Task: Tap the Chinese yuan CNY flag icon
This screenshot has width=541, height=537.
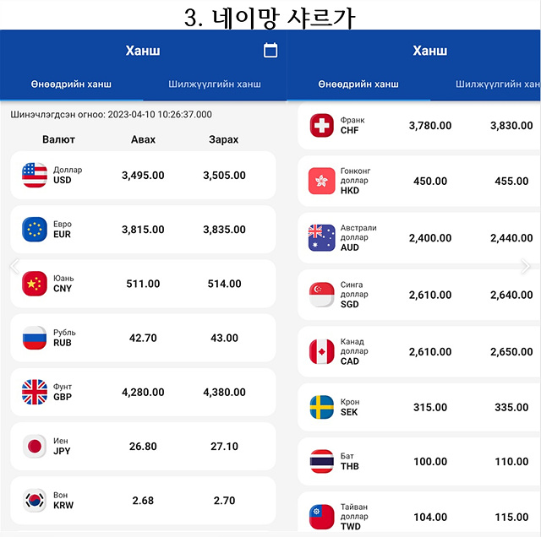Action: 35,284
